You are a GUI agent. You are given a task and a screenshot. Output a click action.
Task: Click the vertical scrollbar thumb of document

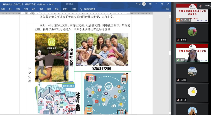point(170,53)
